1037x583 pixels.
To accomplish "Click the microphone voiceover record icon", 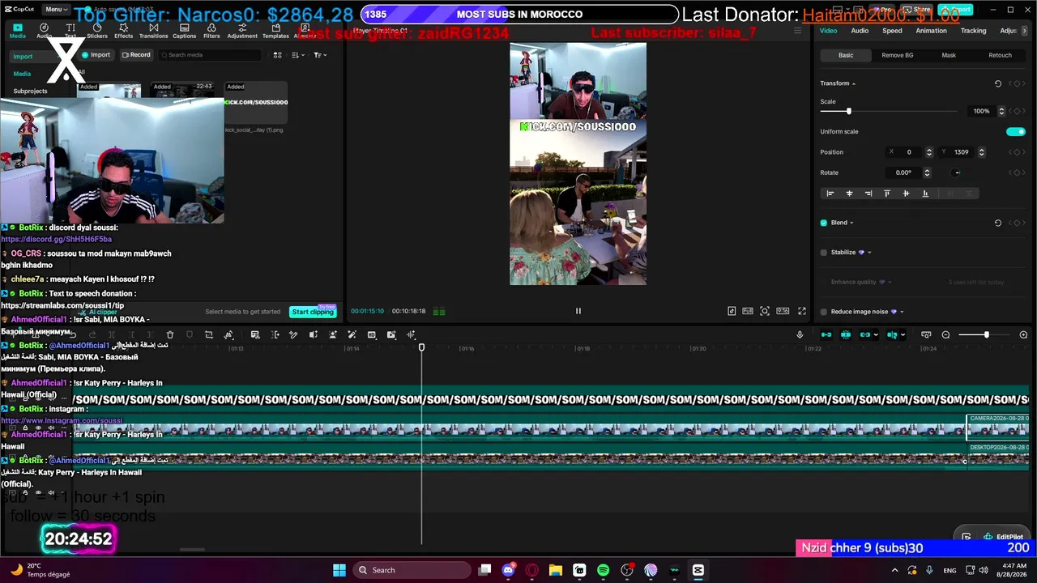I will tap(800, 334).
